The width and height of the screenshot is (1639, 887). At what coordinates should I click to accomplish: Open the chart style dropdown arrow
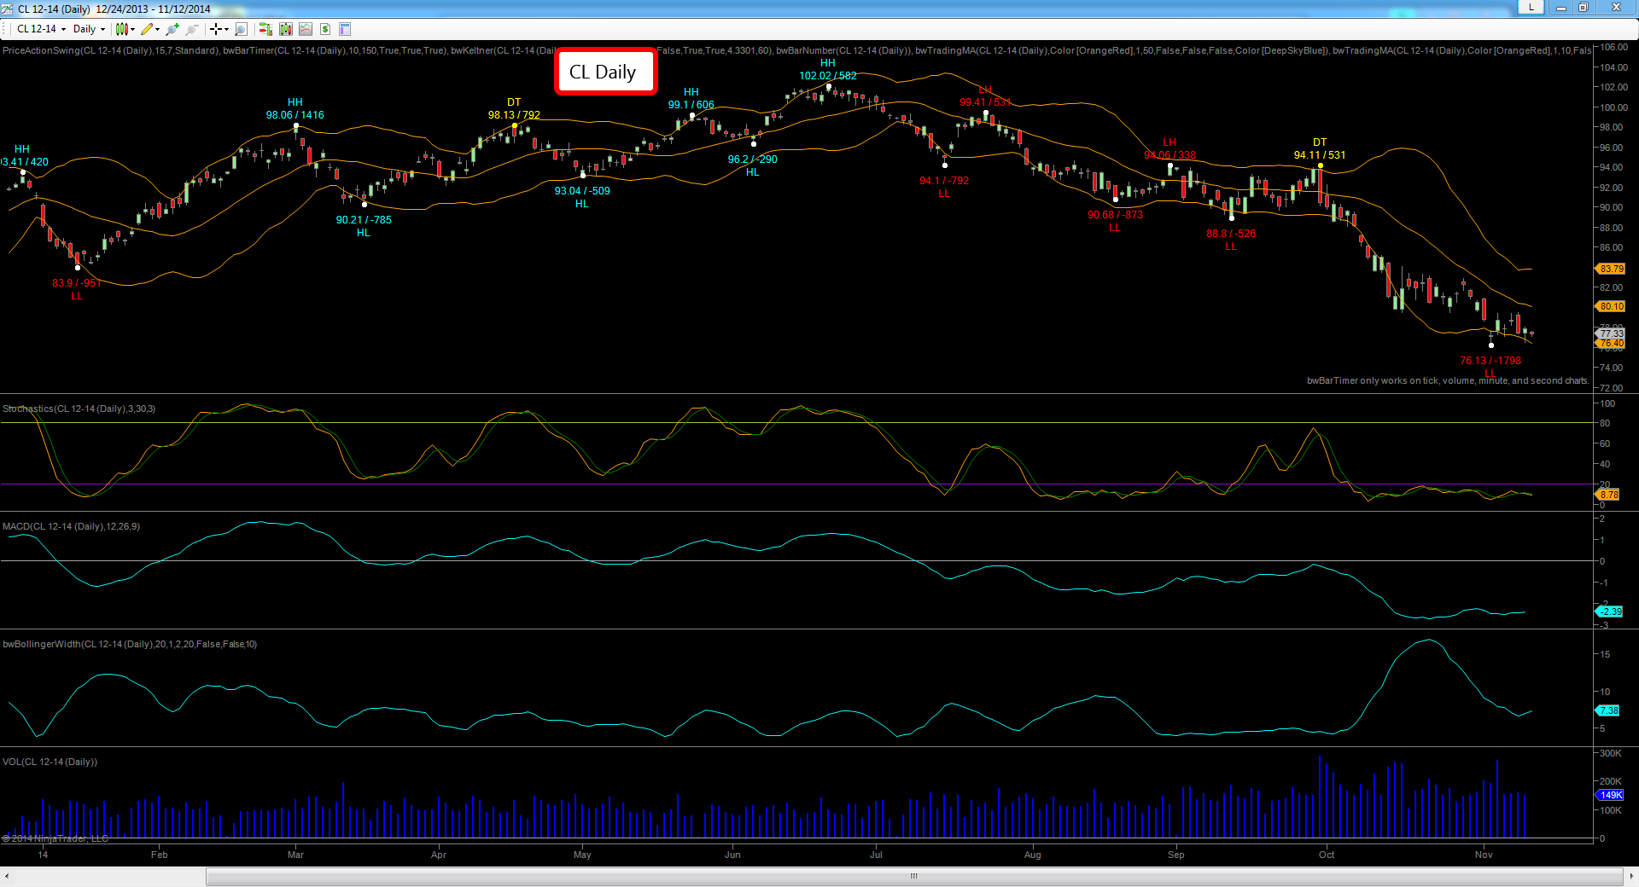pos(132,29)
